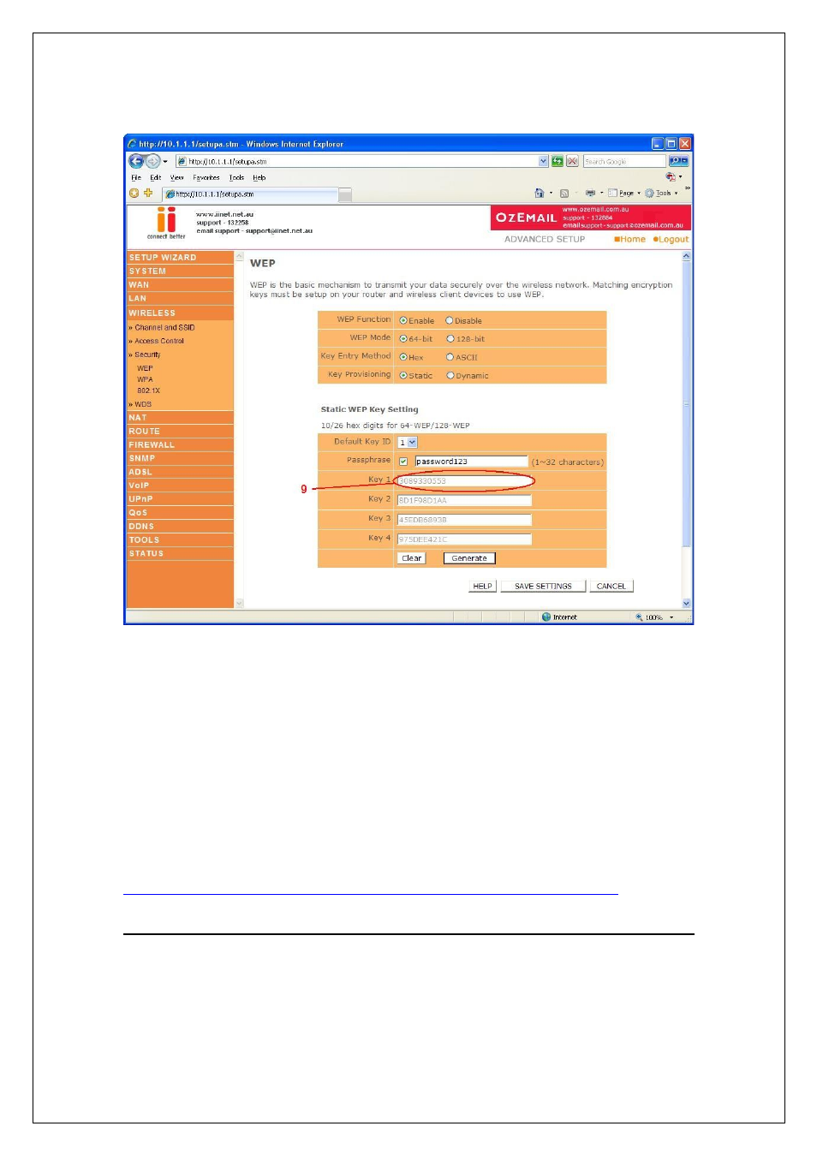
Task: Click SAVE SETTINGS button
Action: pyautogui.click(x=543, y=587)
